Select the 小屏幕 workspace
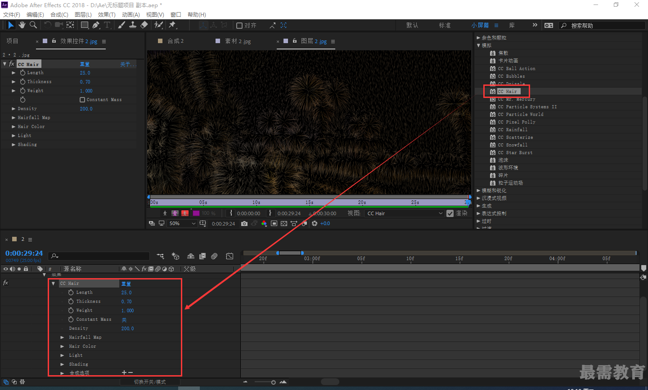 480,26
